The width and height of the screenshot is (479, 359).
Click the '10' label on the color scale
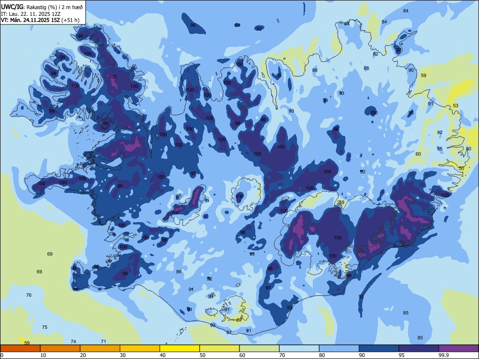(x=44, y=355)
